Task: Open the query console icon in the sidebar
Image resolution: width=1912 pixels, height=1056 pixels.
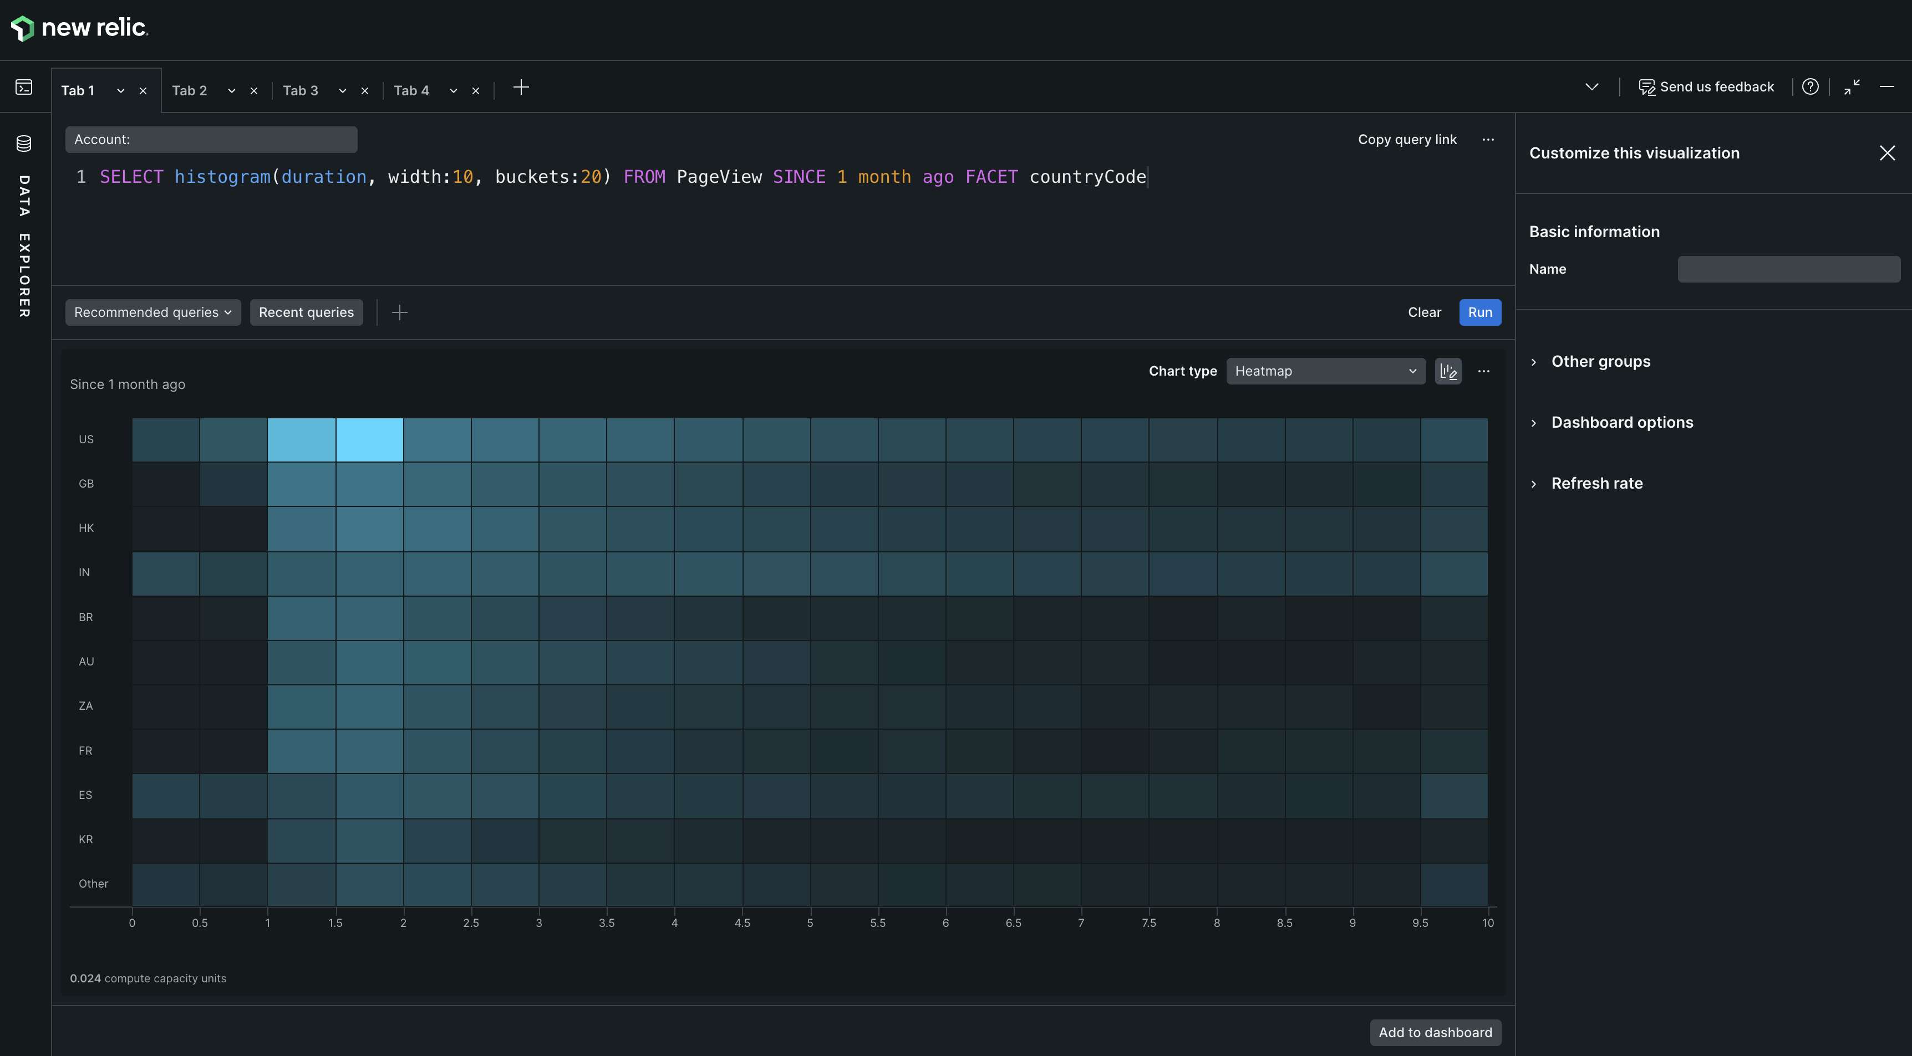Action: pos(23,87)
